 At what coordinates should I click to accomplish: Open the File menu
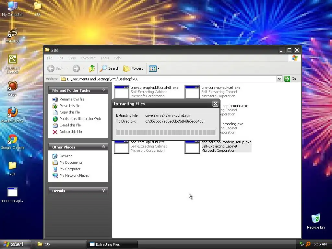(x=50, y=58)
